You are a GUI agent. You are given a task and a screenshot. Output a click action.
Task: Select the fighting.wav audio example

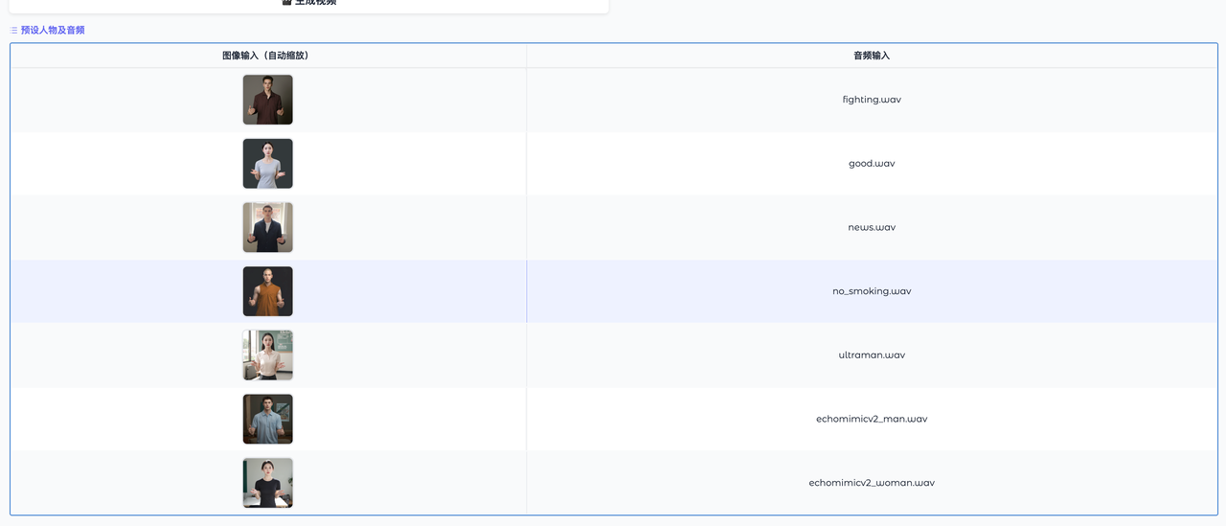click(x=872, y=100)
